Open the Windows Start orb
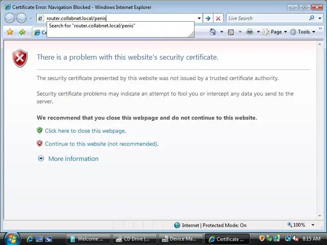Viewport: 327px width, 245px height. [12, 238]
